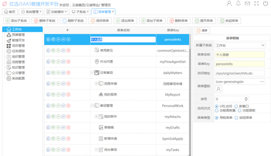Click 添加子菜单 toolbar button
The image size is (271, 156).
(152, 21)
